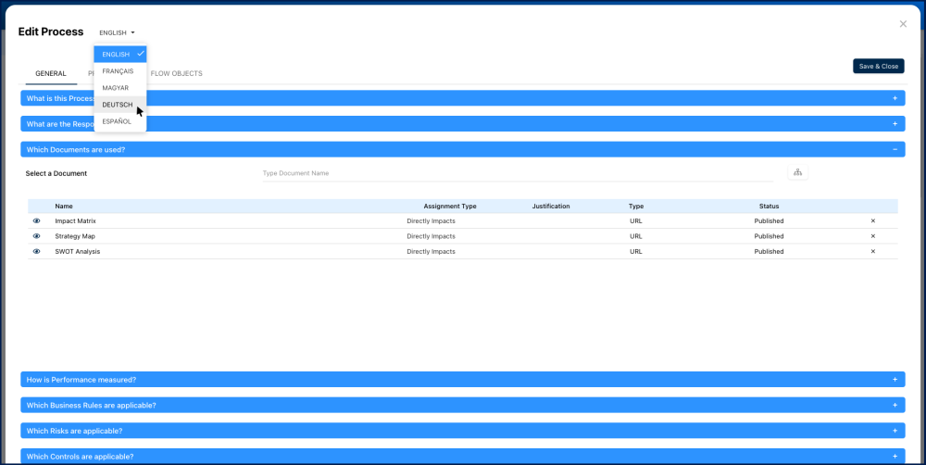Focus the Type Document Name field
The height and width of the screenshot is (465, 926).
pos(518,174)
